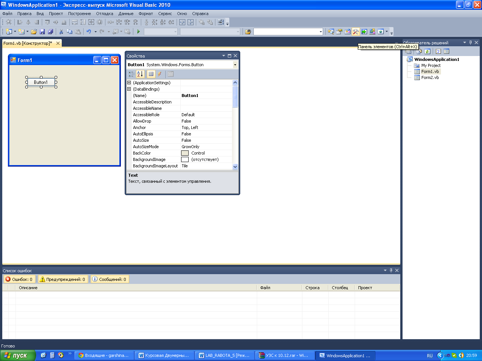Select Form2.vb in Solution Explorer
482x361 pixels.
pos(430,77)
